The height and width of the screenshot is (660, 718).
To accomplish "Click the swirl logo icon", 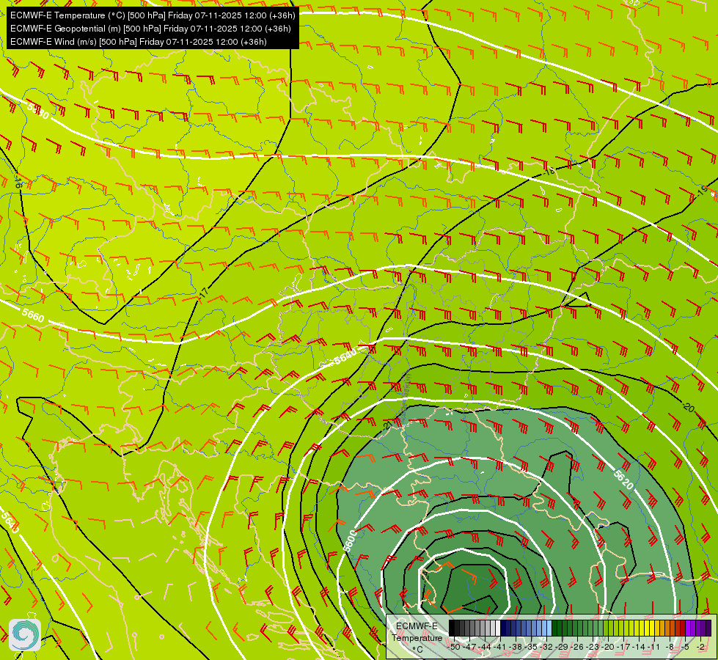I will pyautogui.click(x=25, y=635).
